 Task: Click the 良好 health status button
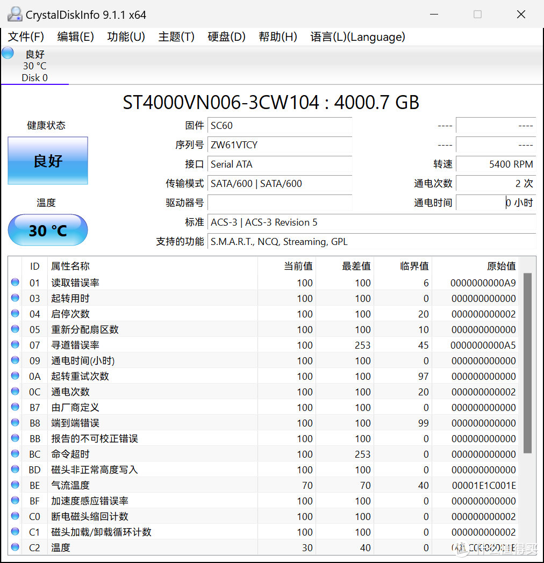[47, 161]
